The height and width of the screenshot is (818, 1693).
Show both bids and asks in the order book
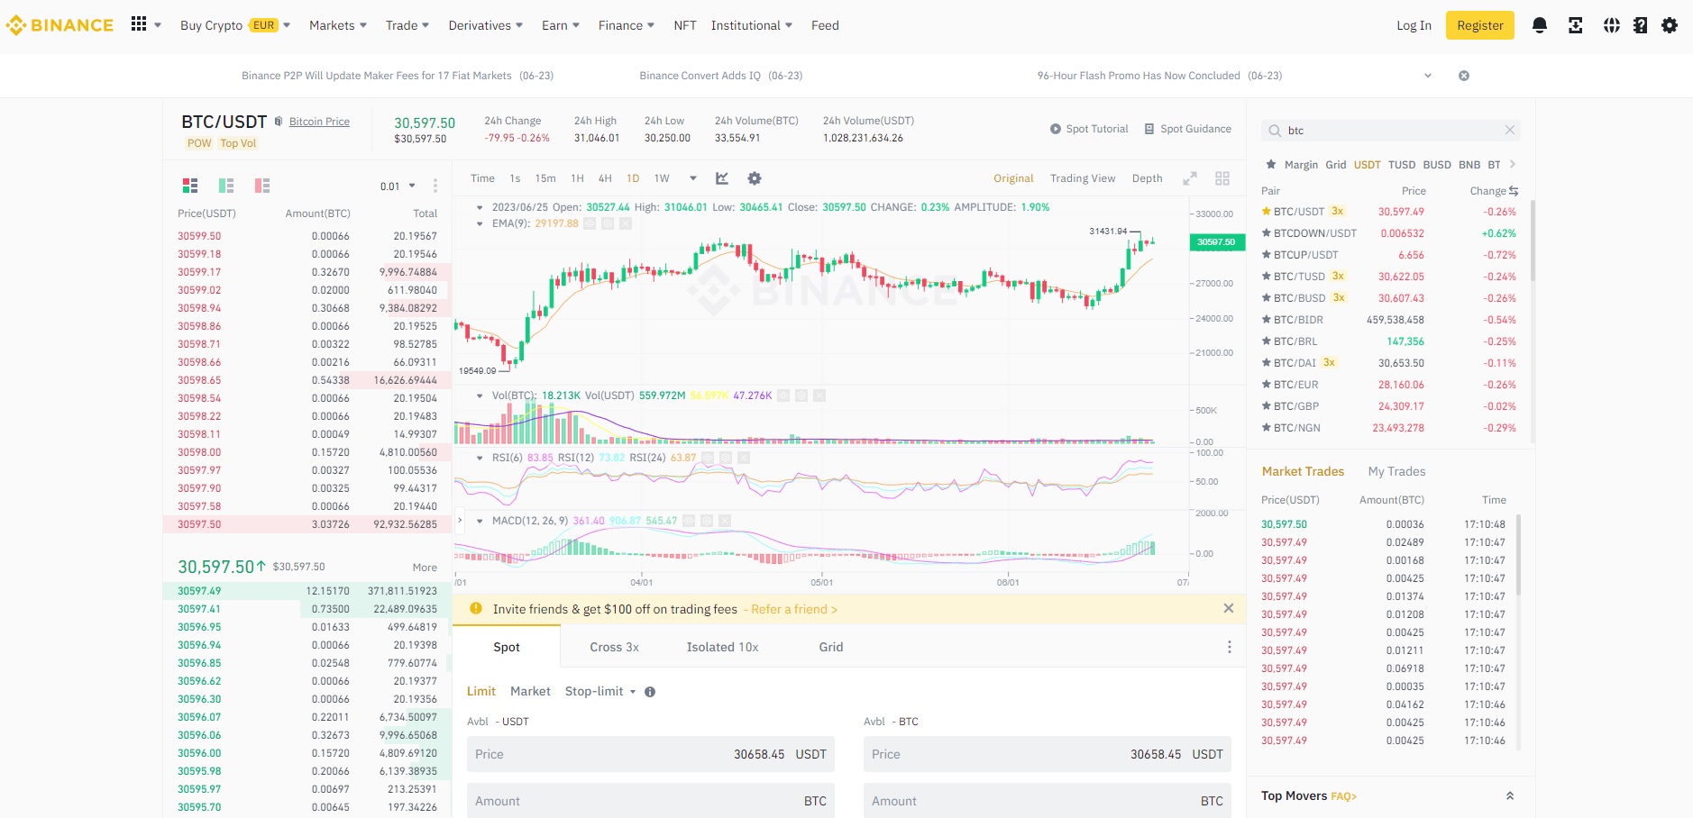[x=190, y=186]
